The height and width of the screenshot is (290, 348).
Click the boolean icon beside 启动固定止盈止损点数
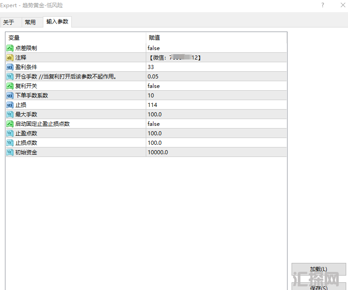tap(10, 124)
